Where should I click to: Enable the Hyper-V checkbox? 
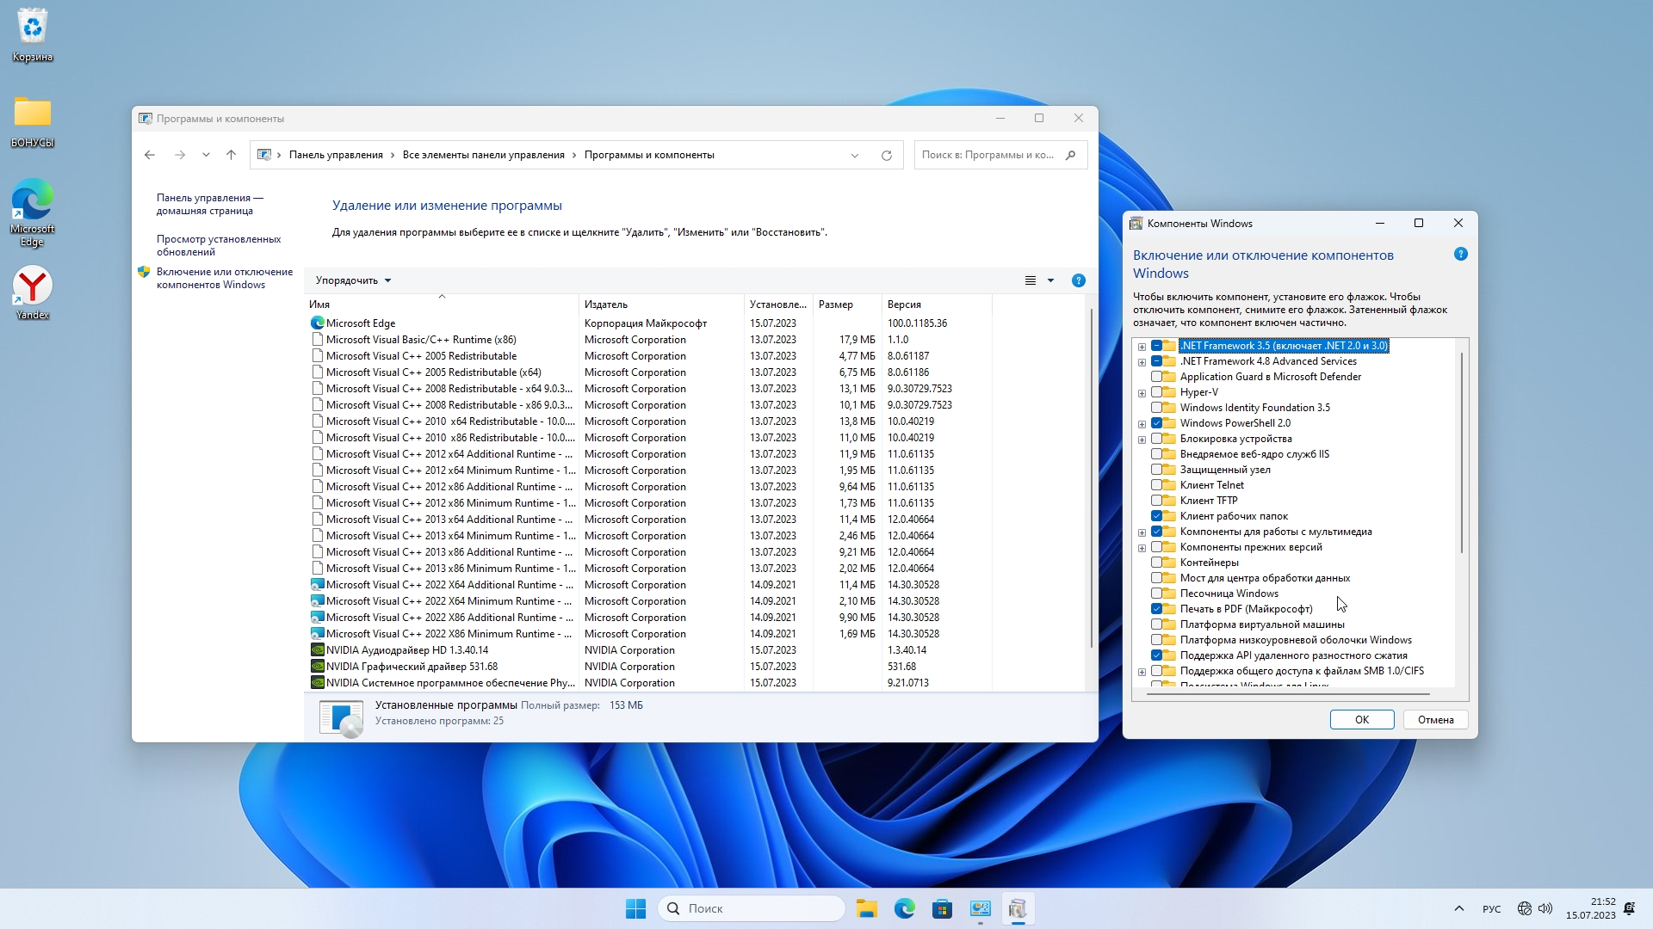tap(1157, 392)
